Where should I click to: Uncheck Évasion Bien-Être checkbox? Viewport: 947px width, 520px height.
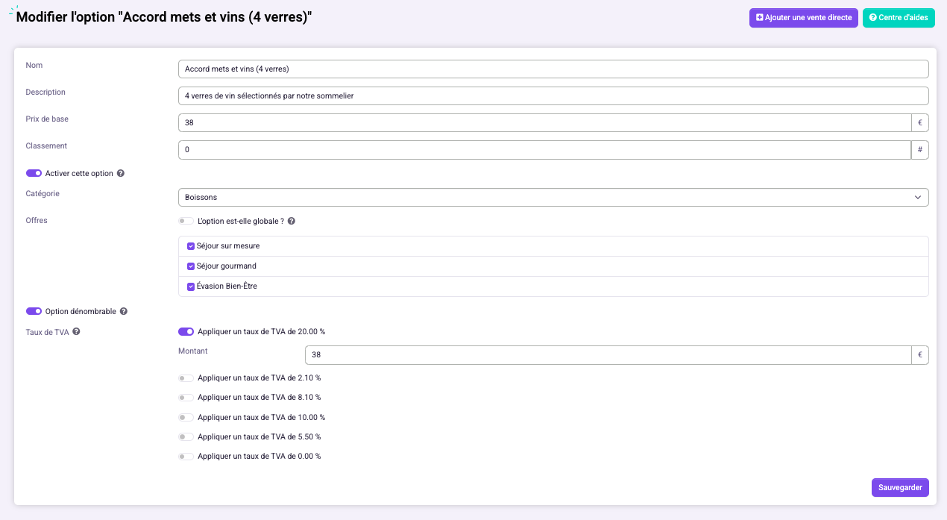[191, 286]
